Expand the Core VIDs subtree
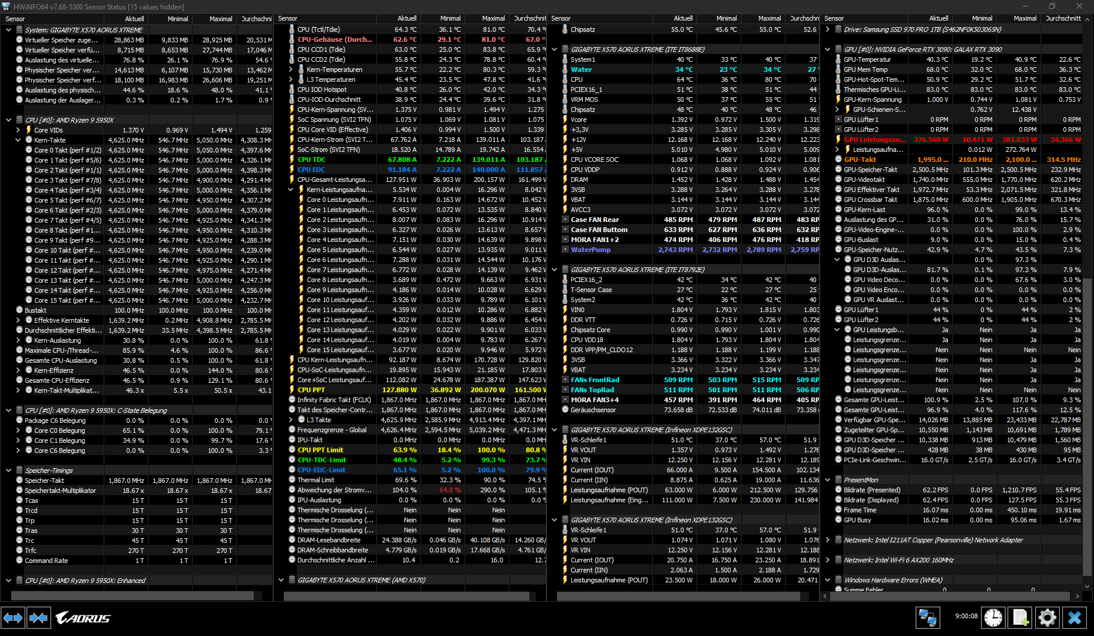Screen dimensions: 1094x636 coord(18,130)
